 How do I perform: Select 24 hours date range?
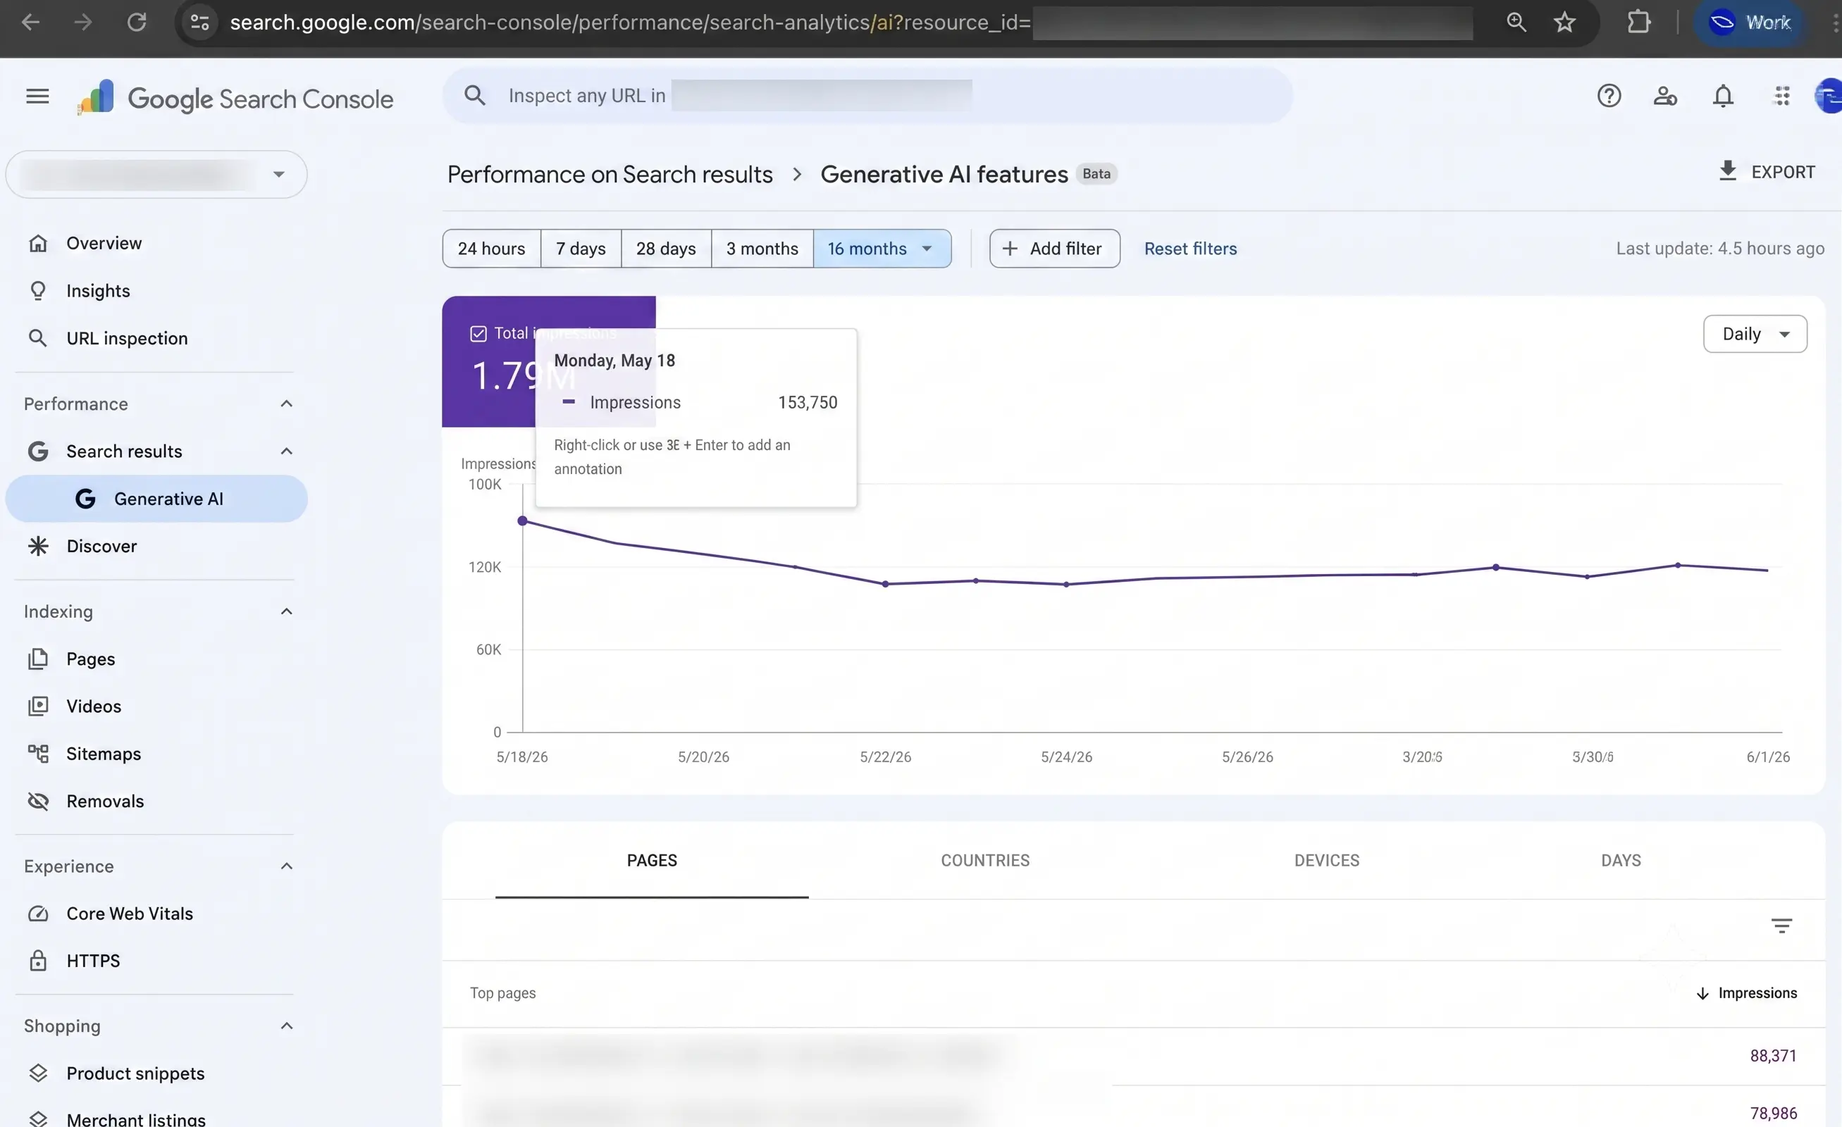[x=491, y=249]
